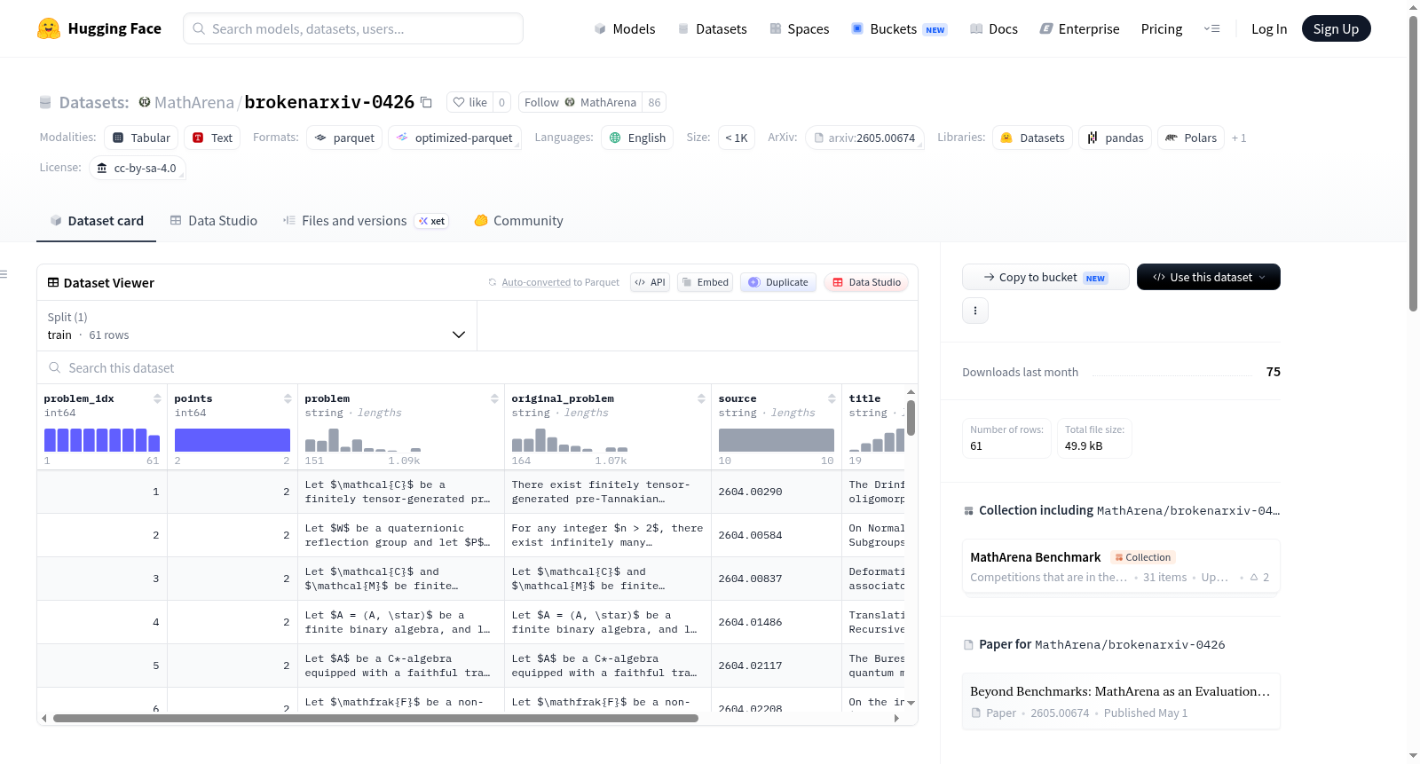Switch to the Data Studio tab
The height and width of the screenshot is (764, 1420).
coord(214,220)
